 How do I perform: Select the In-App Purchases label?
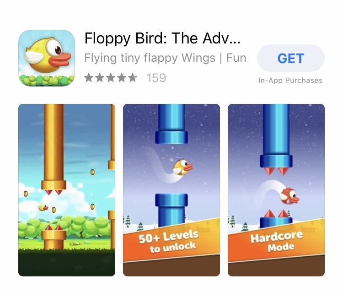click(x=290, y=81)
